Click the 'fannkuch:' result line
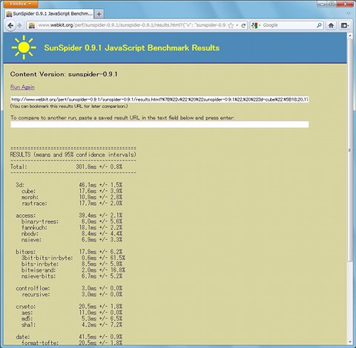Screen dimensions: 356x348 click(x=72, y=227)
